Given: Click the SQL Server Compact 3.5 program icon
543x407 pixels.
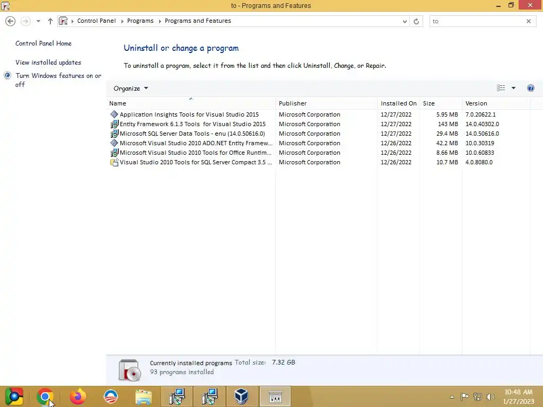Looking at the screenshot, I should tap(114, 162).
